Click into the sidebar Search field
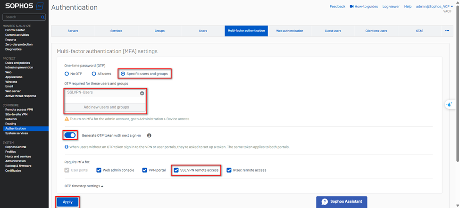Viewport: 460px width, 208px height. [x=21, y=17]
